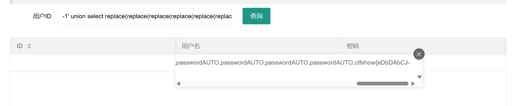Click the popup's vertical scroll down arrow
This screenshot has width=531, height=106.
click(x=419, y=77)
